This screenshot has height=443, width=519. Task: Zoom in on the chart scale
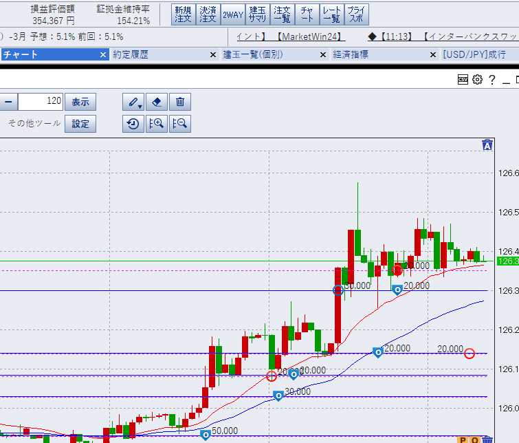(x=157, y=124)
